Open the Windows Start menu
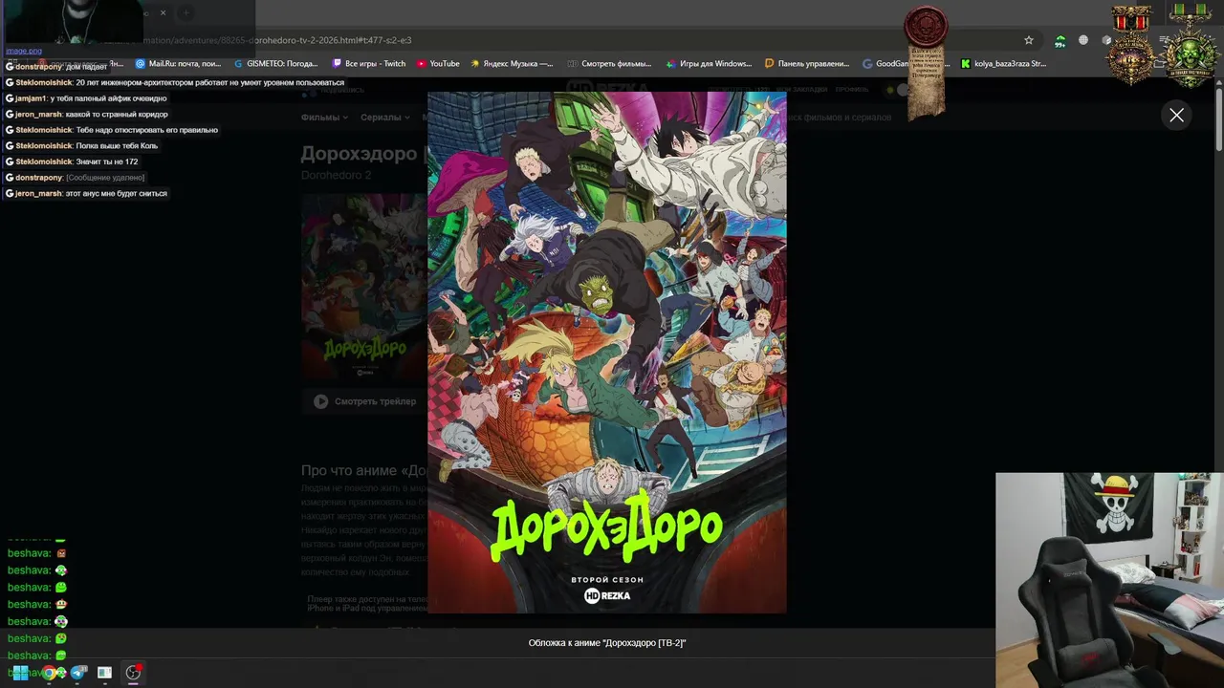Screen dimensions: 1224x688 click(20, 673)
